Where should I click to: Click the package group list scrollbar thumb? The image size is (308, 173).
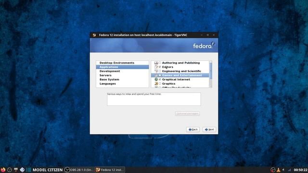click(211, 71)
